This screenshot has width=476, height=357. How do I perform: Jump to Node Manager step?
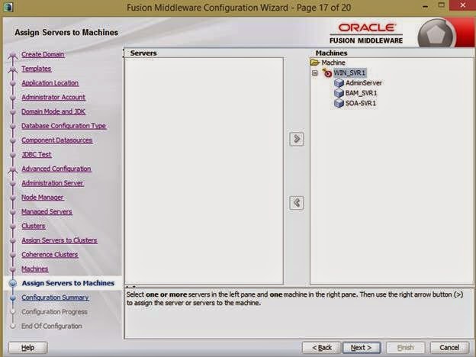pyautogui.click(x=43, y=198)
